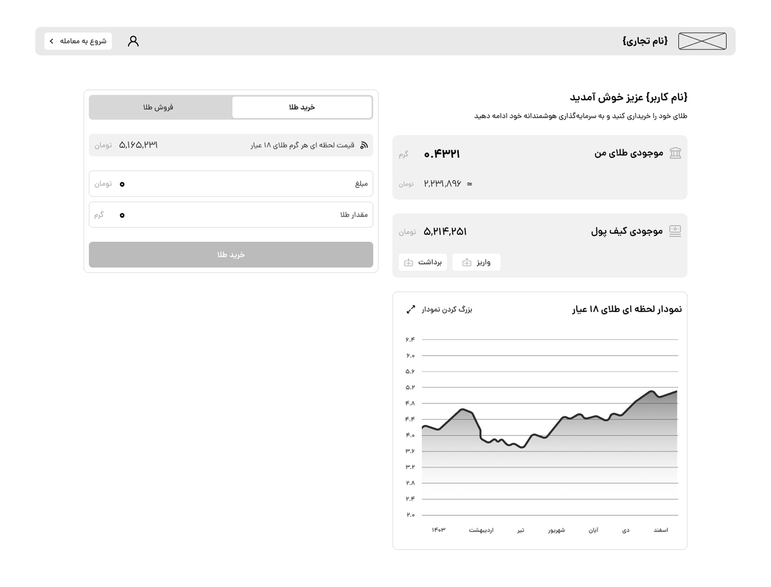Switch to the خرید طلا tab
The height and width of the screenshot is (587, 771).
[302, 107]
